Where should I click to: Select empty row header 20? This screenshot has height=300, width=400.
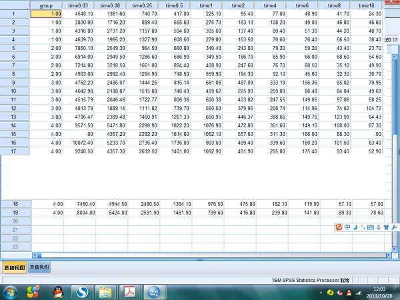[x=15, y=221]
